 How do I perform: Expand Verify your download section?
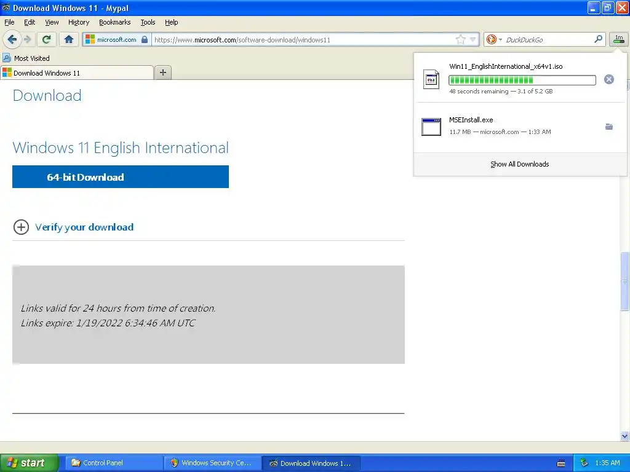[21, 227]
